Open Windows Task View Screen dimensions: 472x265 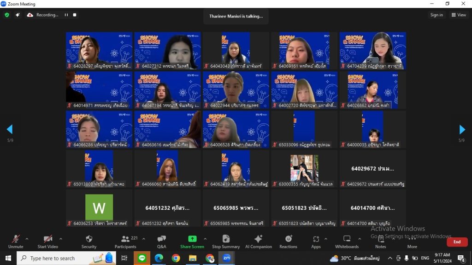(x=124, y=258)
